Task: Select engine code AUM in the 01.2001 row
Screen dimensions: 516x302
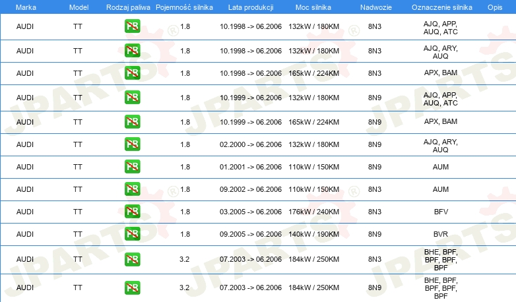Action: tap(441, 167)
